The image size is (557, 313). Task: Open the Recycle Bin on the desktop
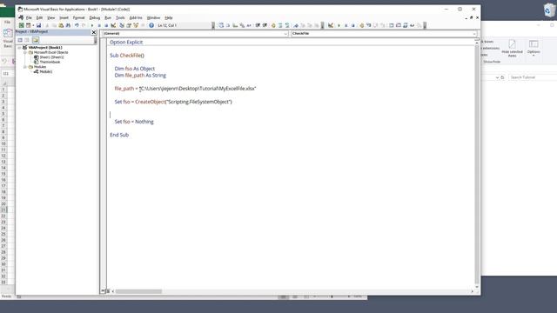(x=549, y=10)
